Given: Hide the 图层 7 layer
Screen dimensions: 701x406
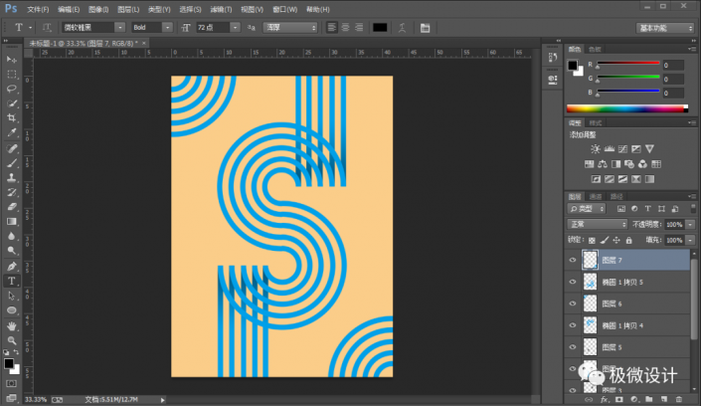Looking at the screenshot, I should click(572, 261).
